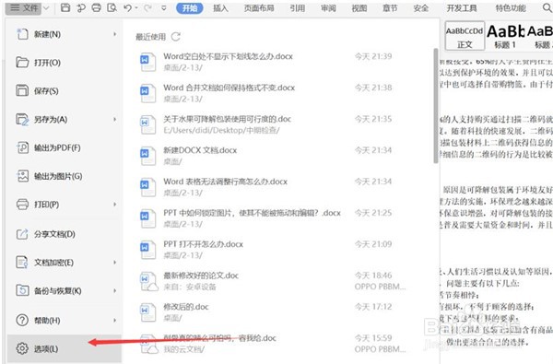Click the 另存为 disk icon
The image size is (553, 364).
22,119
